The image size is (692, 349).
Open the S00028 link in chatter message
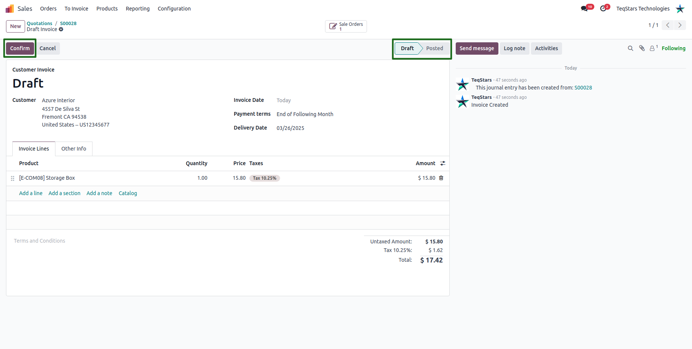583,88
